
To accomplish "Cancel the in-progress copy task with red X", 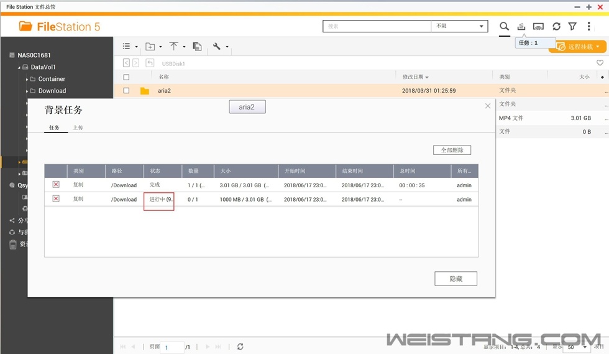I will 56,199.
